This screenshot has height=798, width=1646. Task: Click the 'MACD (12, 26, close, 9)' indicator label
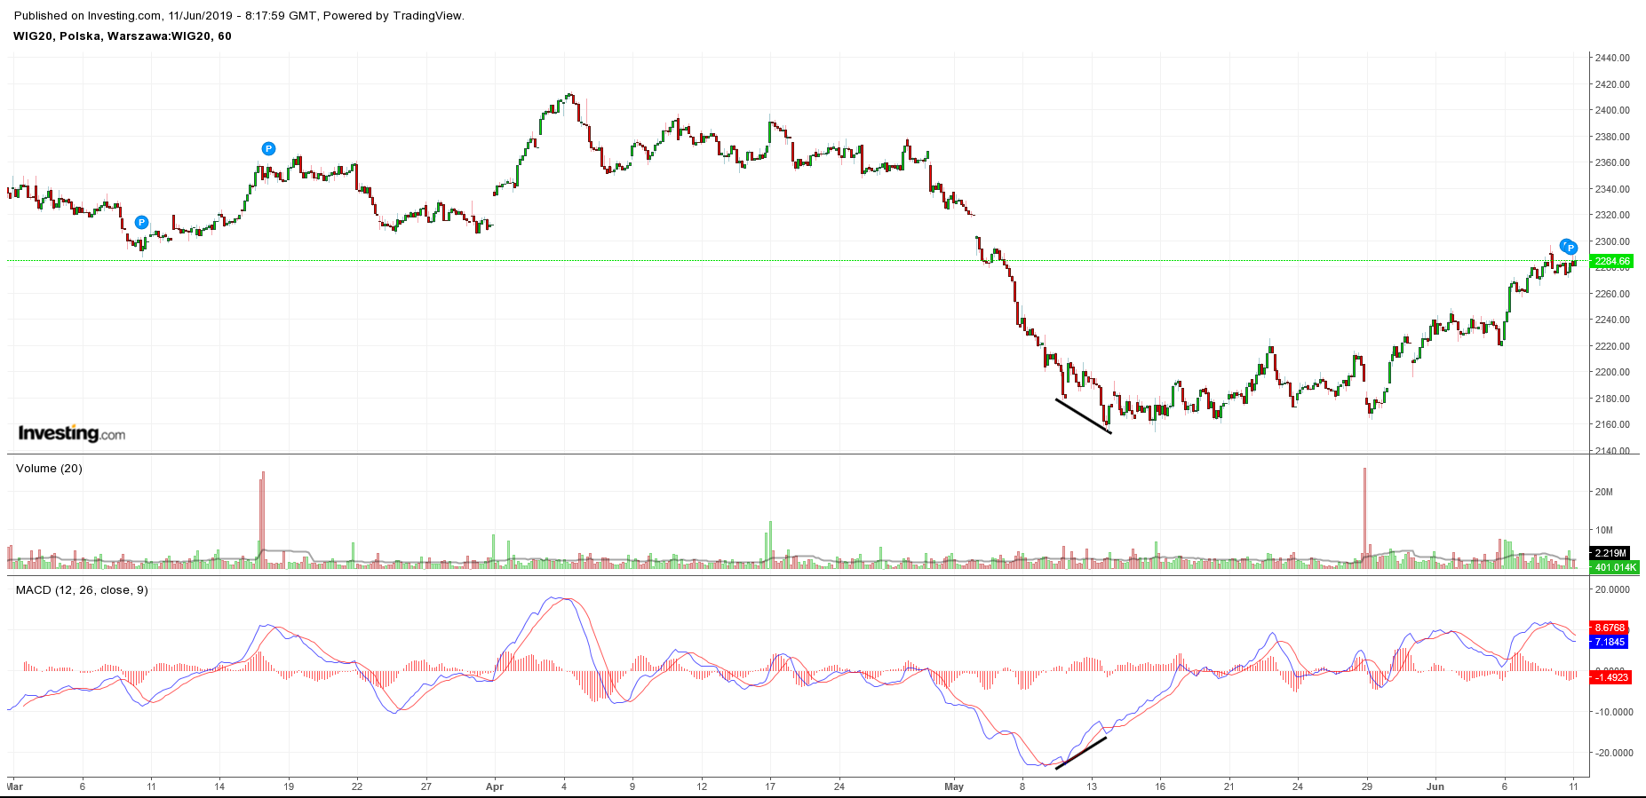82,590
